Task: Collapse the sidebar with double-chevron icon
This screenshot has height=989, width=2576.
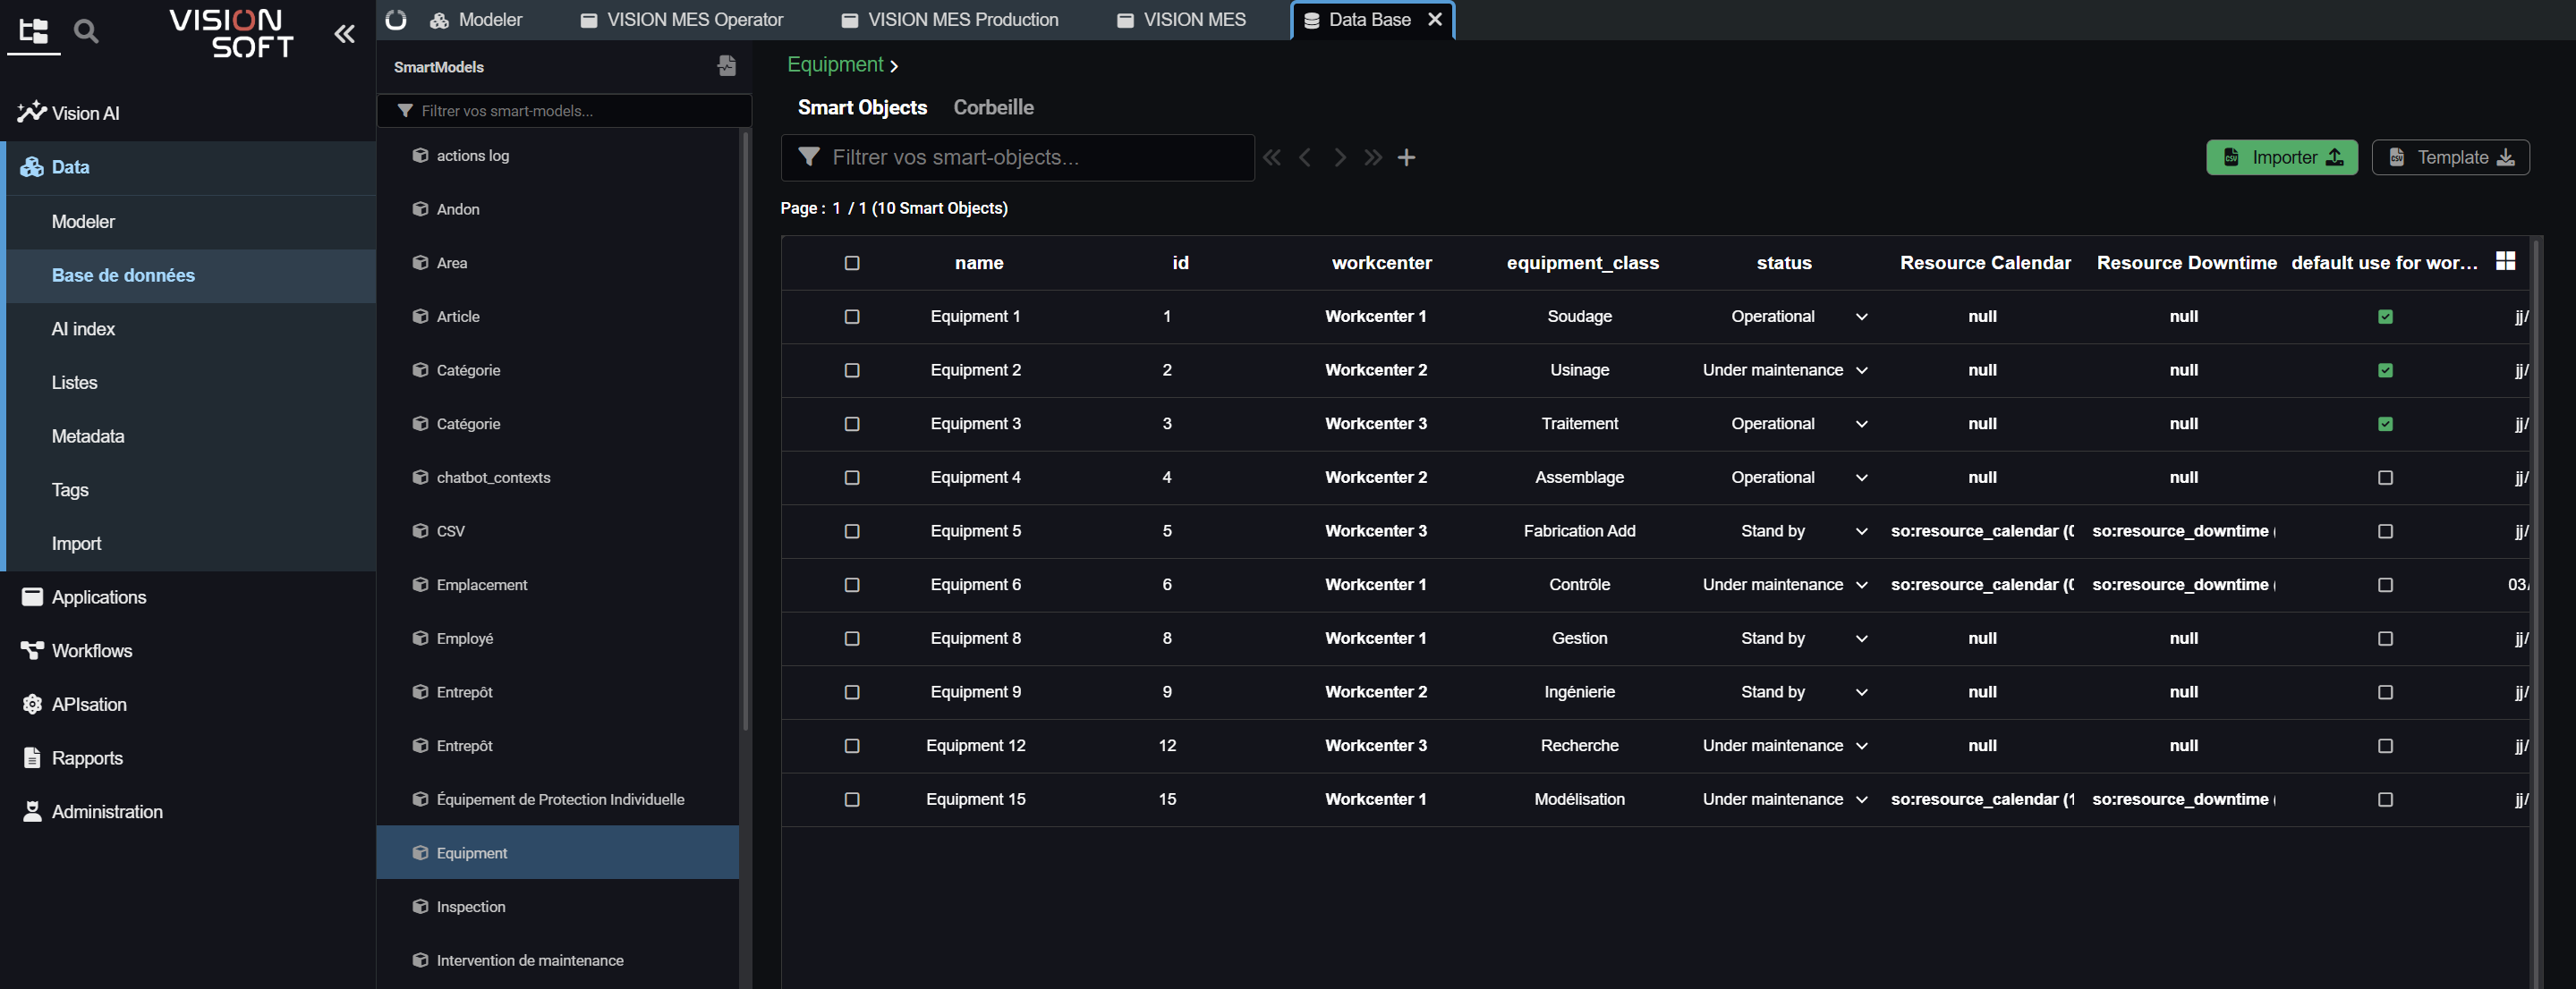Action: [x=344, y=34]
